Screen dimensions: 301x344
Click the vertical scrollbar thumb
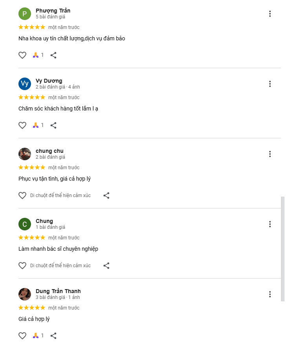(x=283, y=249)
